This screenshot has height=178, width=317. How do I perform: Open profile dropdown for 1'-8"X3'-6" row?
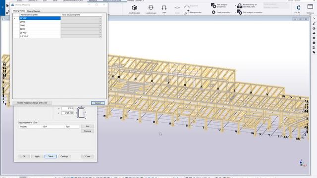(100, 36)
